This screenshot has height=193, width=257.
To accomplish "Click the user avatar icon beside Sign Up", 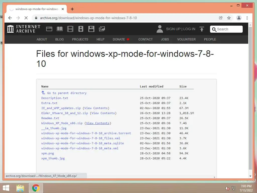I will pos(160,29).
